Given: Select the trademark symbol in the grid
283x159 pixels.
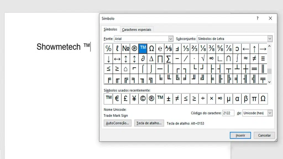Looking at the screenshot, I should pyautogui.click(x=143, y=48).
